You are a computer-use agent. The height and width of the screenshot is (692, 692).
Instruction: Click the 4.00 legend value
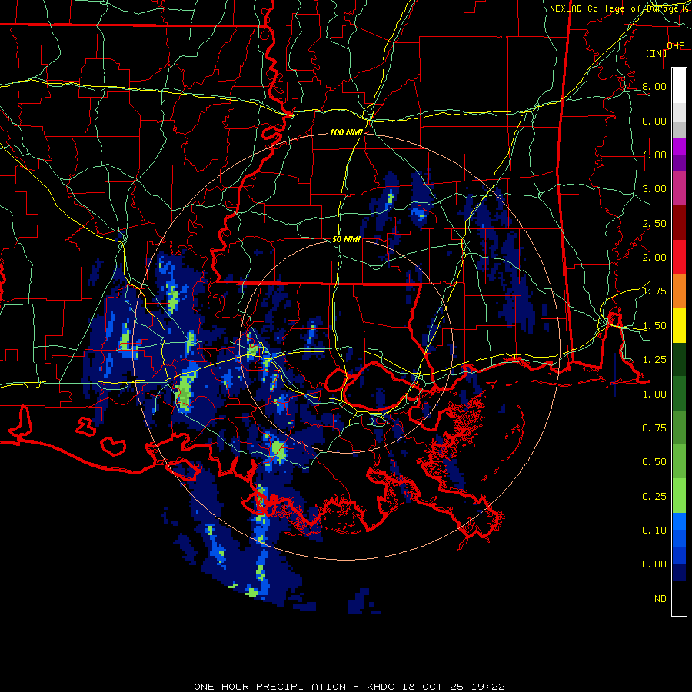tap(654, 155)
